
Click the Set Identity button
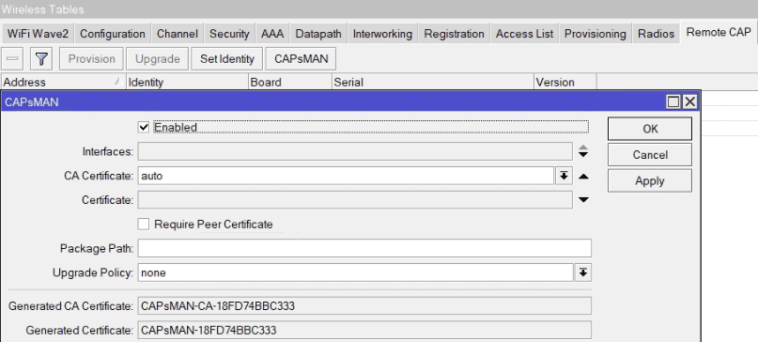click(x=226, y=59)
